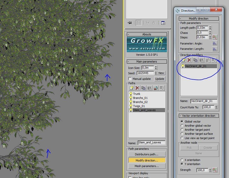Viewport: 229px width, 178px height.
Task: Click last Direction modifiers toolbar icon
Action: pyautogui.click(x=214, y=60)
